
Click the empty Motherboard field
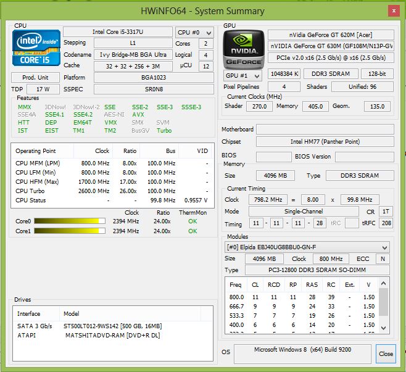pyautogui.click(x=325, y=129)
